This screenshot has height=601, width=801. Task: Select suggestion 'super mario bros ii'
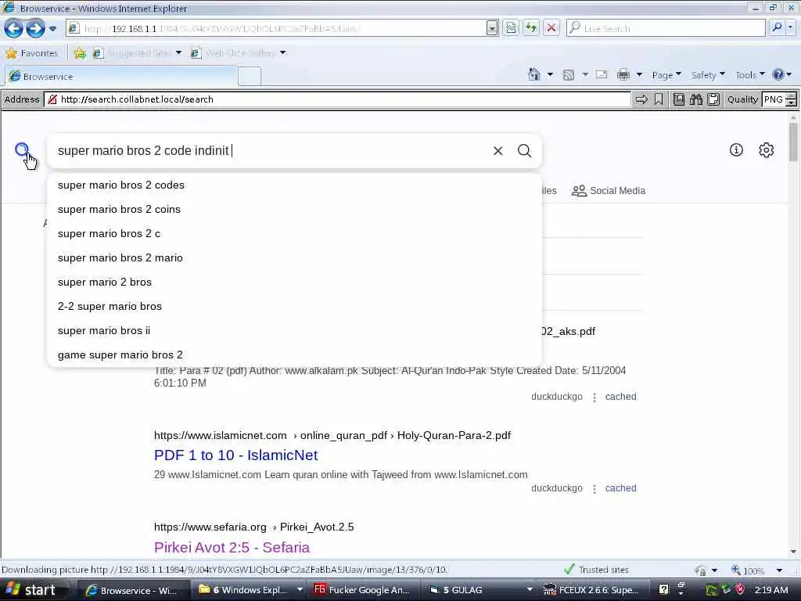click(294, 331)
